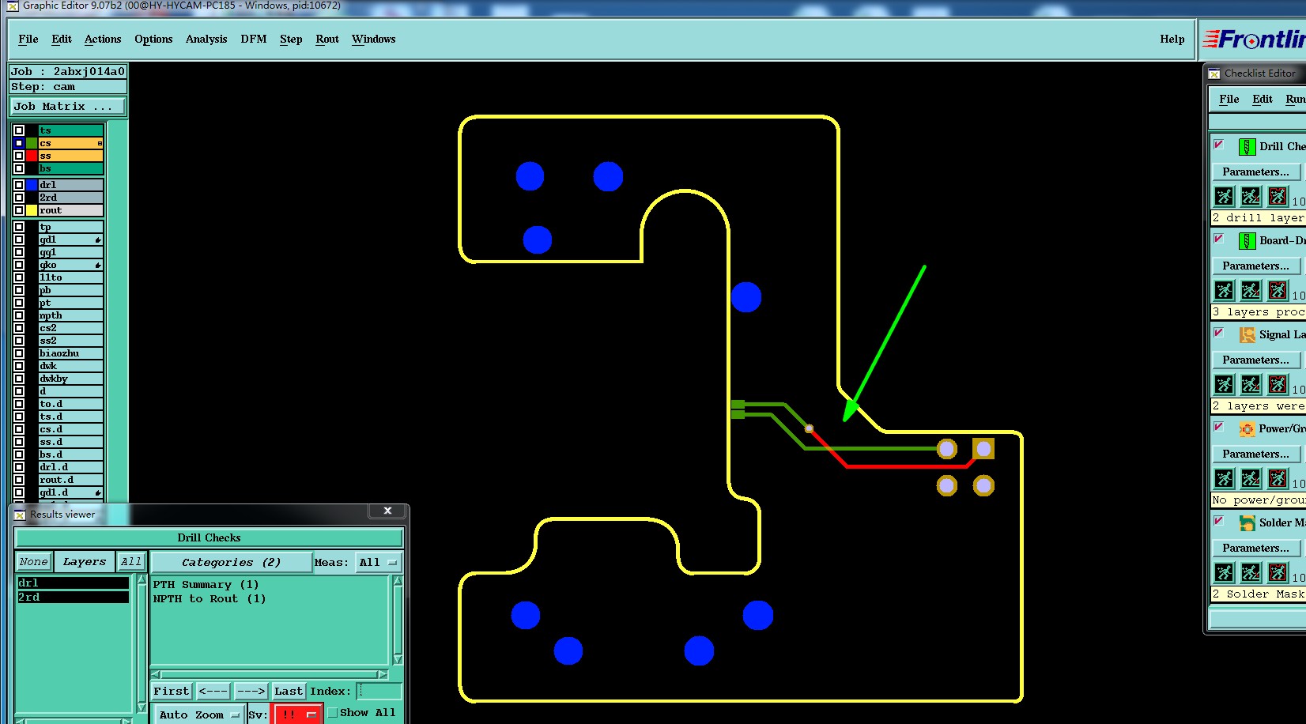Run Signal Layer Checks with first runner icon
Image resolution: width=1306 pixels, height=724 pixels.
1224,384
